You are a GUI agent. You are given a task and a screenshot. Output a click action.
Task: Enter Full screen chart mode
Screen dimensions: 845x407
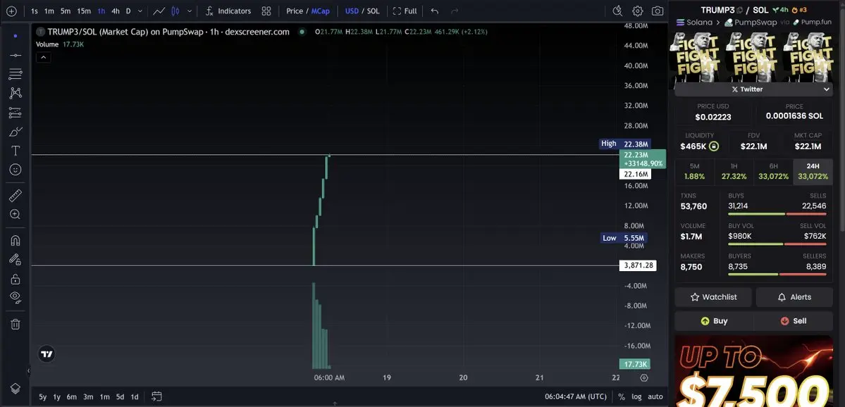pos(405,11)
